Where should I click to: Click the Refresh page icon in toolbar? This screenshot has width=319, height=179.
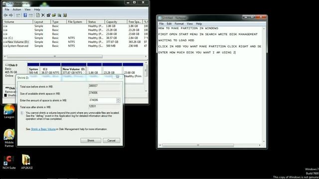click(x=38, y=15)
